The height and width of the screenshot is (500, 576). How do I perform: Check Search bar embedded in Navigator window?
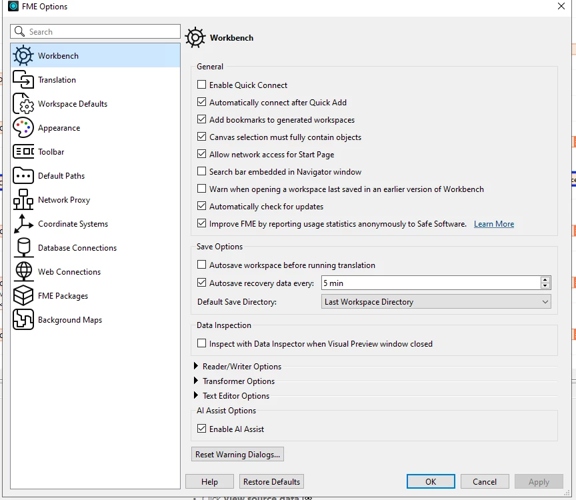202,171
